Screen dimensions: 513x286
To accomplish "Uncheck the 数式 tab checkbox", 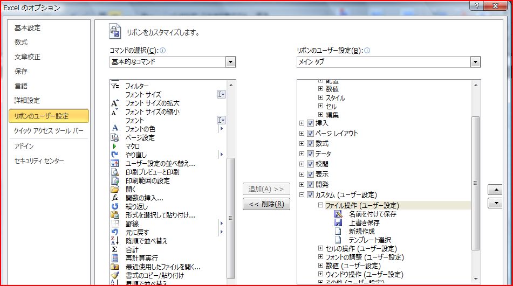I will coord(310,143).
